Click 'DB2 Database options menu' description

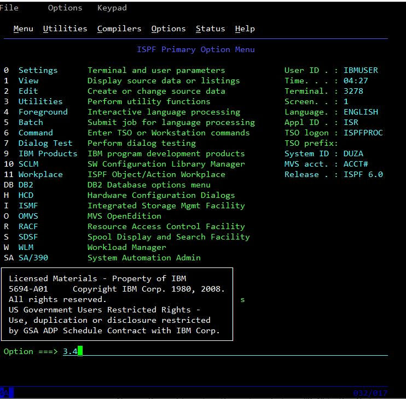(149, 185)
